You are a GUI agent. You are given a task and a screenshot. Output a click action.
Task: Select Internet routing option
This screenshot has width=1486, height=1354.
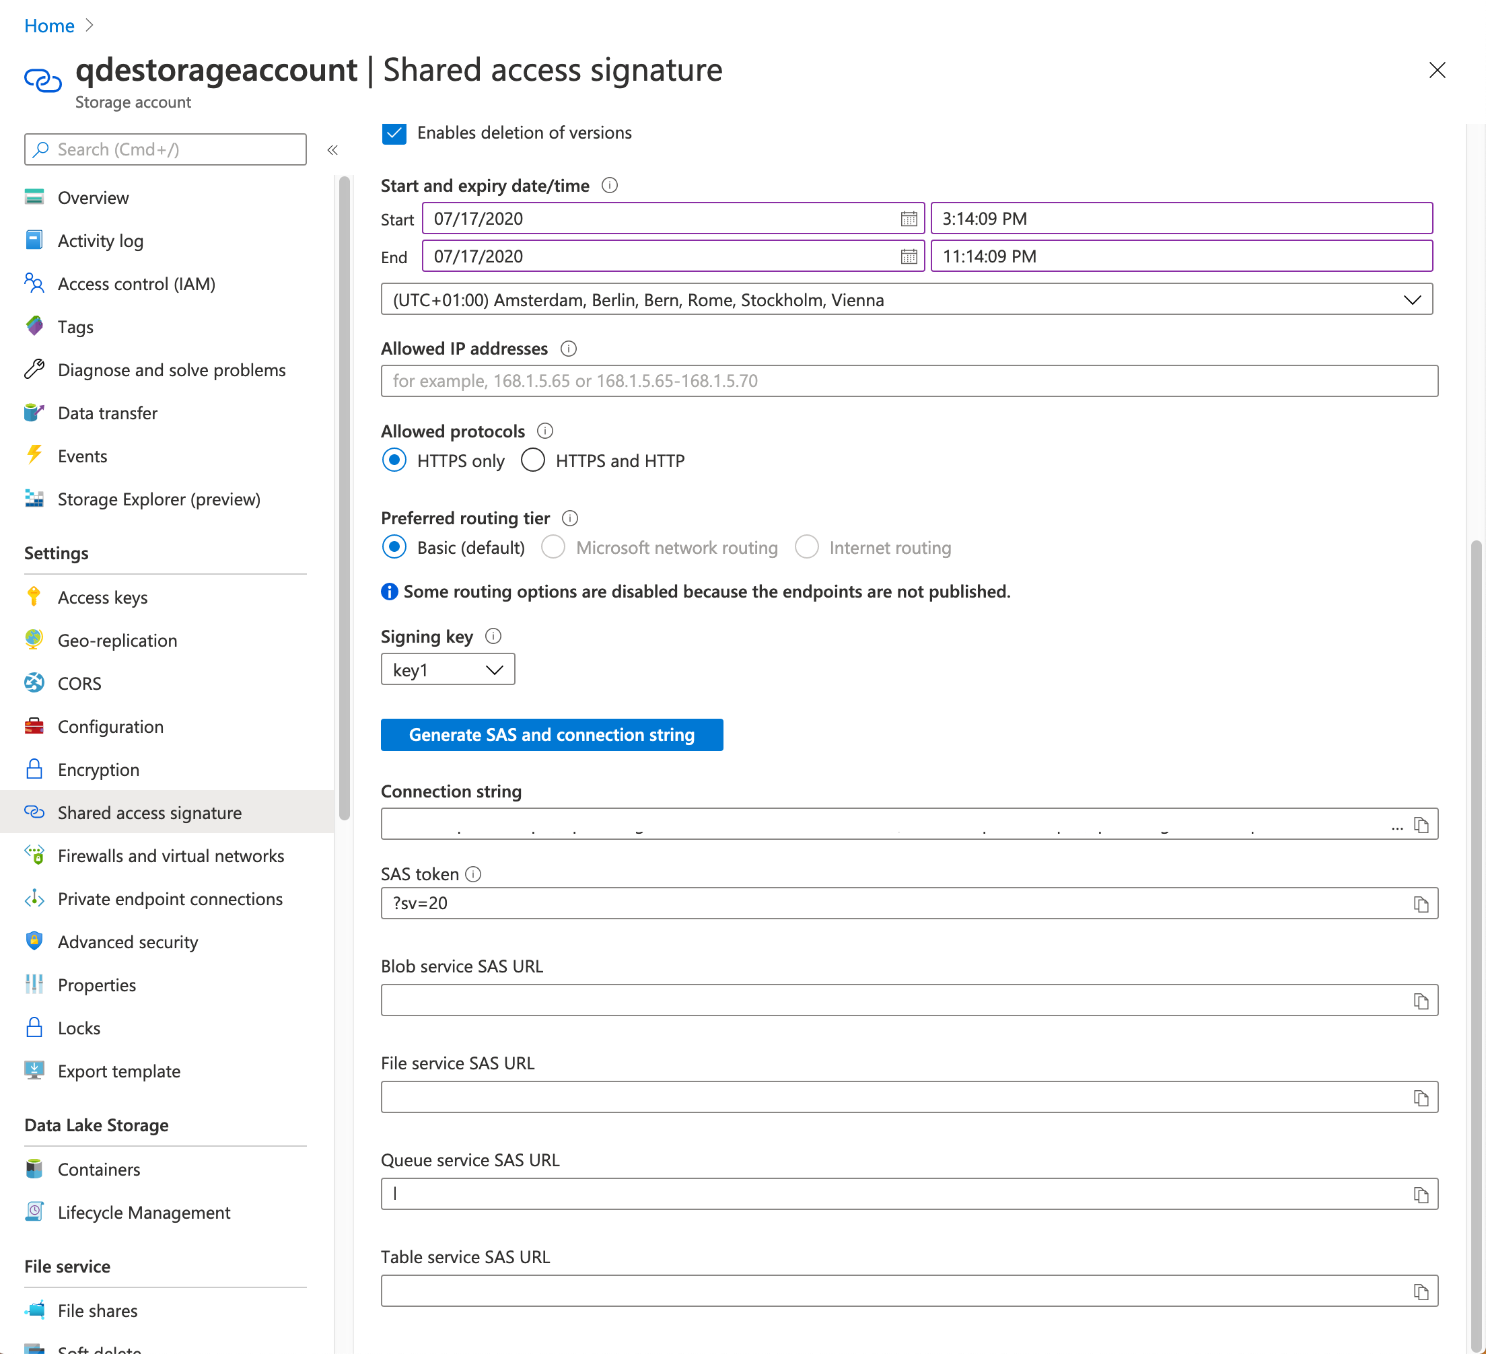coord(806,548)
